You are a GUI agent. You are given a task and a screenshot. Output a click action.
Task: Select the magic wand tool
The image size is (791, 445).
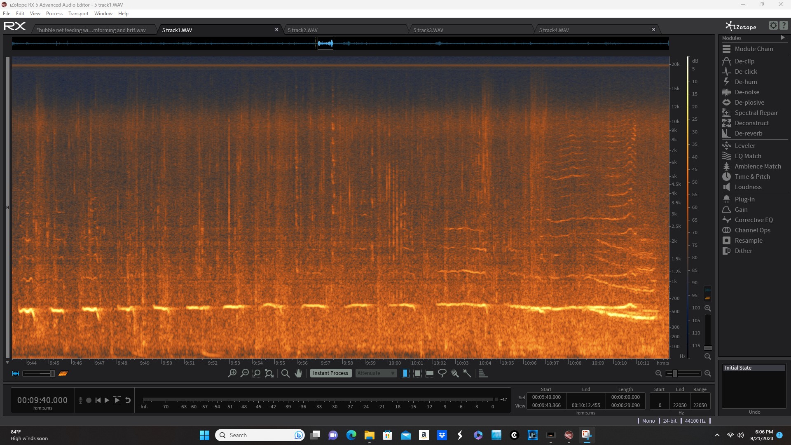(x=467, y=373)
